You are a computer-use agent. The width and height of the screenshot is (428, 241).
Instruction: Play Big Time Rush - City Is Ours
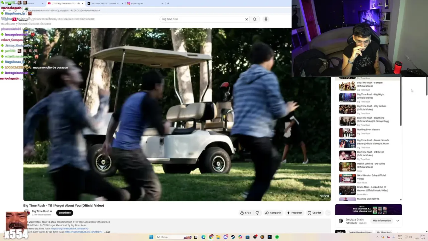(x=369, y=109)
